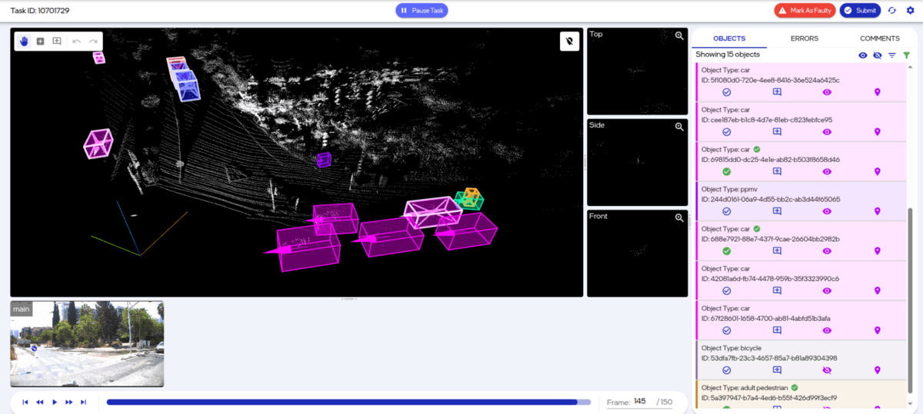Switch to the ERRORS tab
This screenshot has width=923, height=414.
[805, 38]
